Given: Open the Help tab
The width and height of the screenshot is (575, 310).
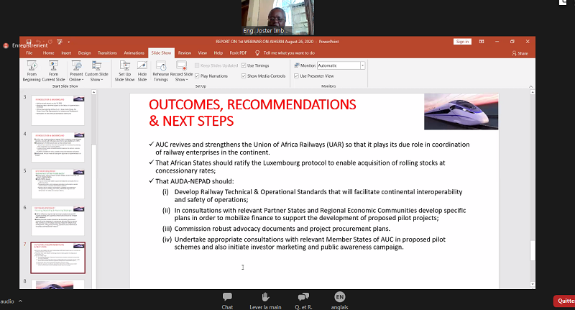Looking at the screenshot, I should (218, 53).
